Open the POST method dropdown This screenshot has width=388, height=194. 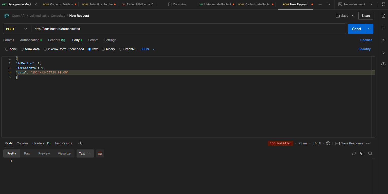(17, 29)
